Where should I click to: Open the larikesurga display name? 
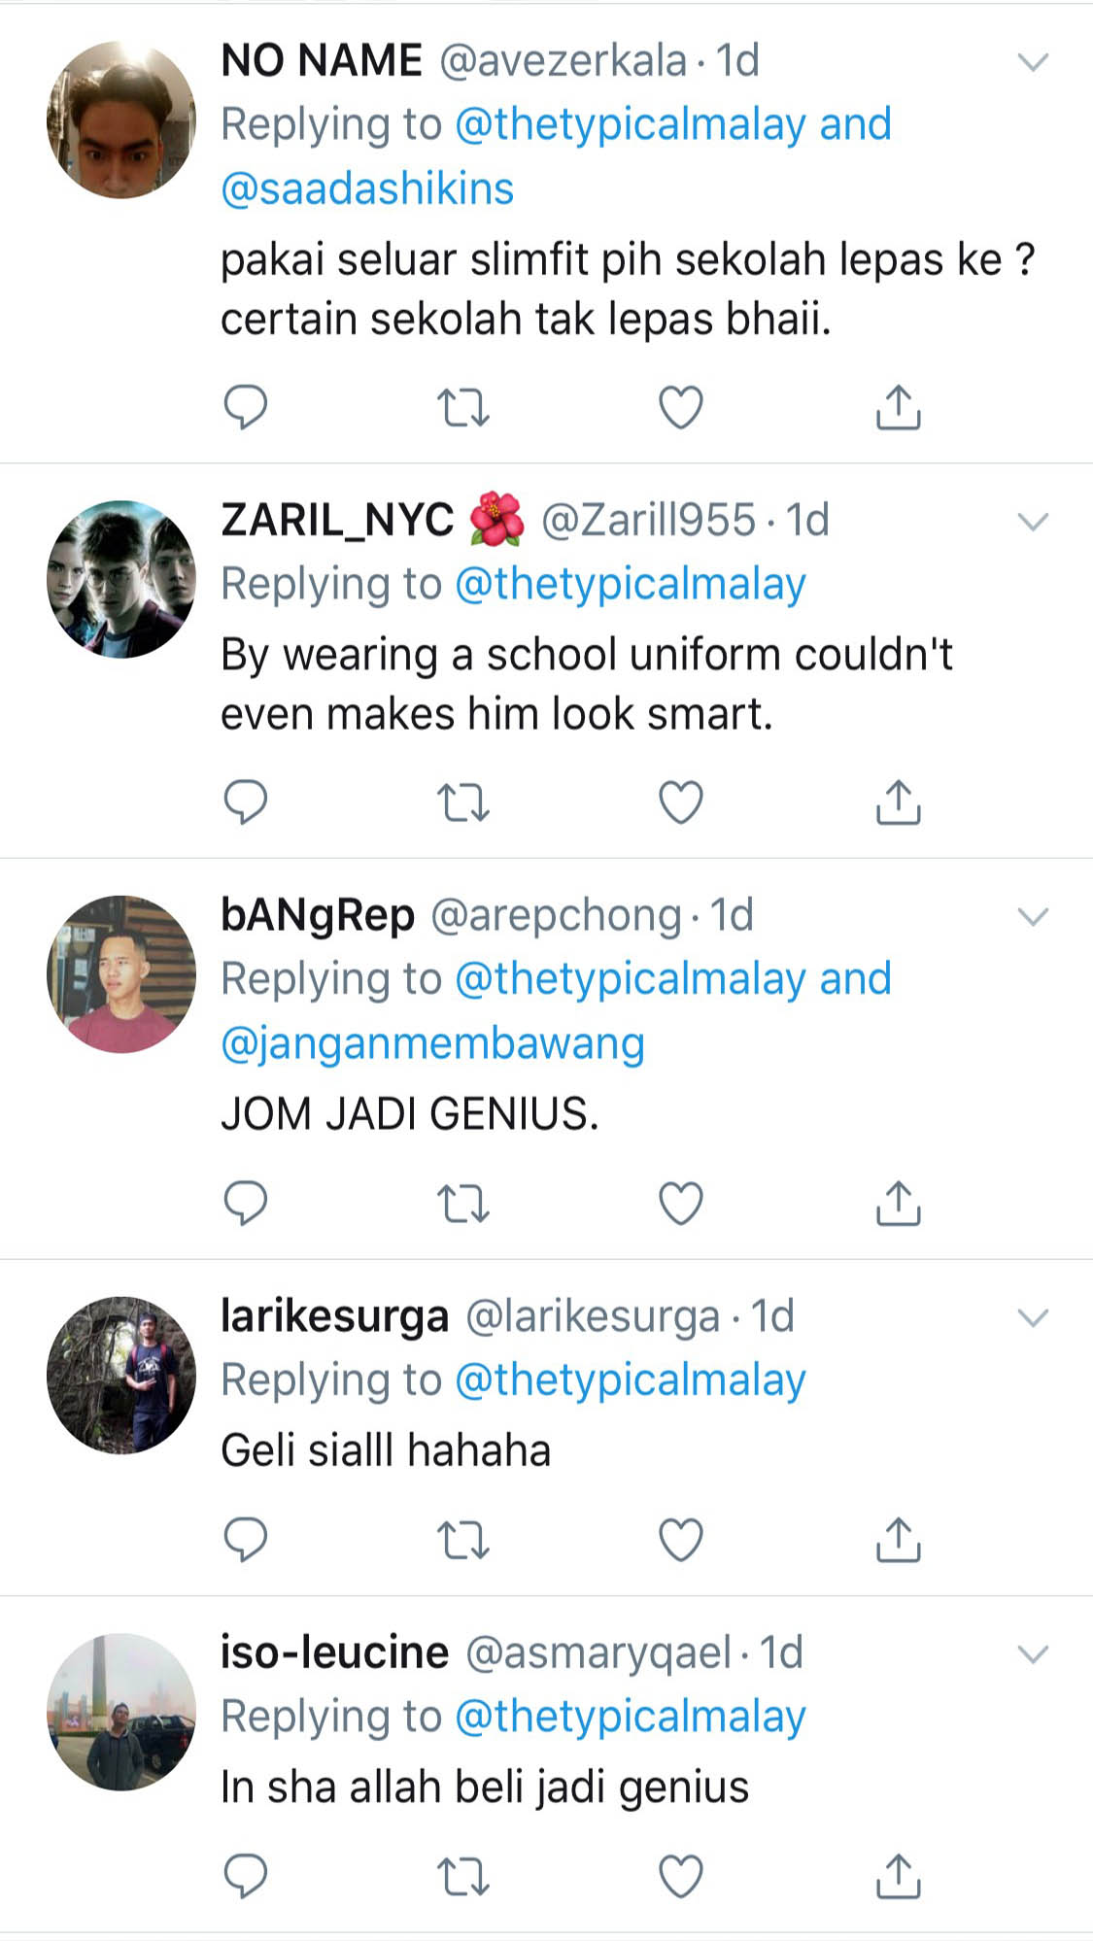[x=334, y=1316]
